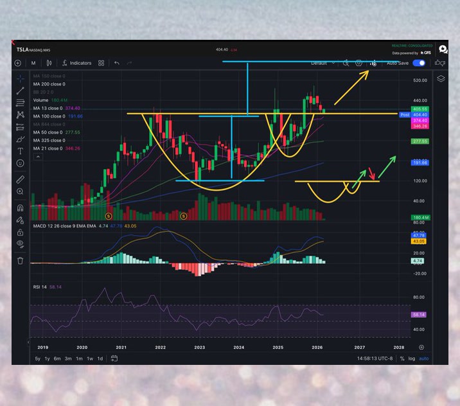Screen dimensions: 460x406
Task: Select the ruler measure tool
Action: [x=21, y=179]
